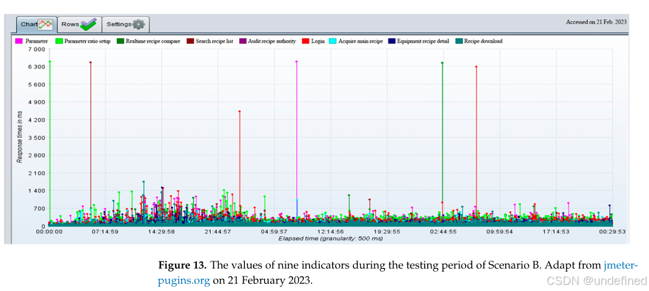Click the 00:29:53 x-axis label

(612, 231)
